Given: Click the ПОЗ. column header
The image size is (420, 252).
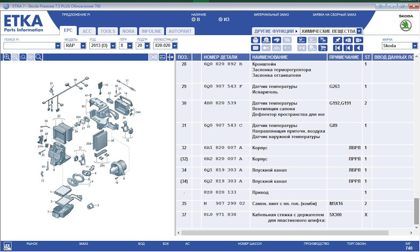Looking at the screenshot, I should [183, 57].
